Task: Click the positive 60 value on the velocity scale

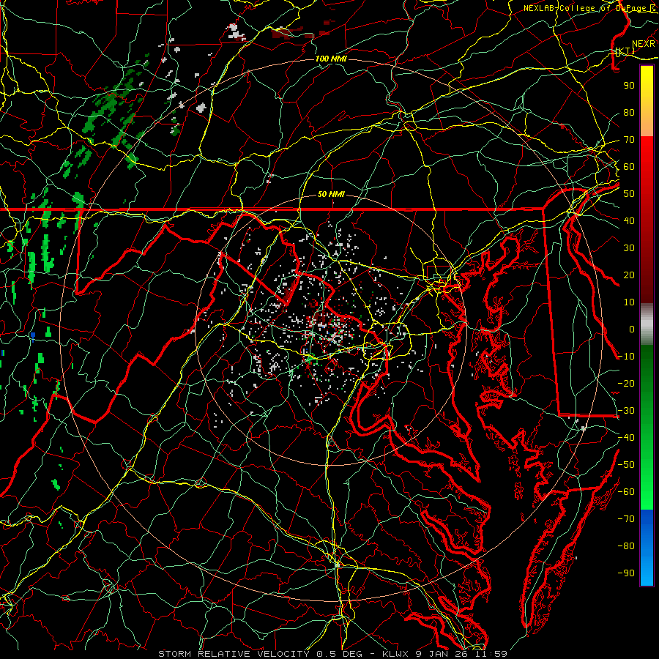Action: pos(629,166)
